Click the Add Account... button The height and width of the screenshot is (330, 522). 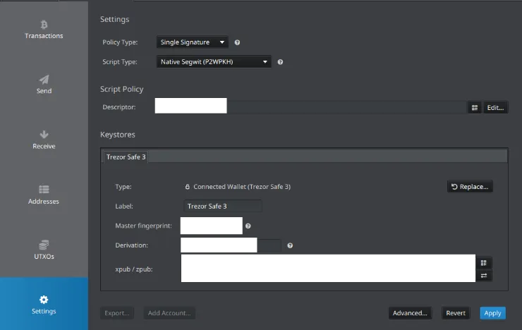pos(169,313)
